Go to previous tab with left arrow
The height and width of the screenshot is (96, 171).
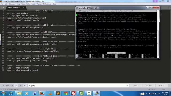pos(2,7)
